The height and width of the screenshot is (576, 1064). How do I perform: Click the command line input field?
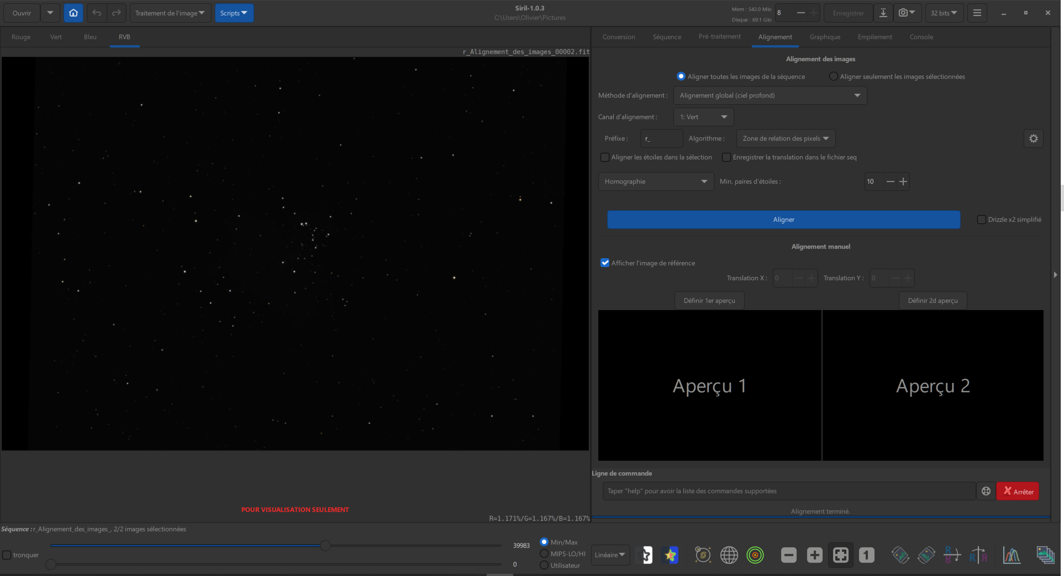point(788,491)
